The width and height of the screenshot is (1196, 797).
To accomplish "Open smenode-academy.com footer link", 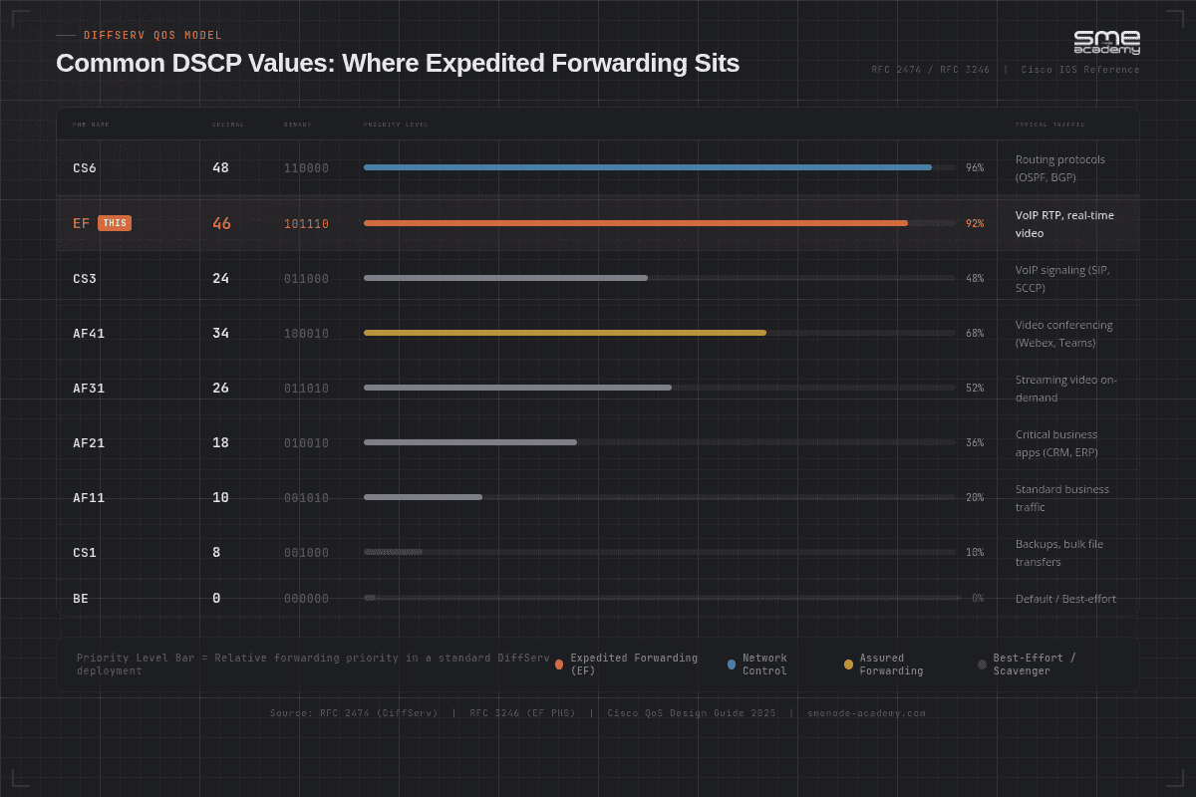I will coord(866,713).
